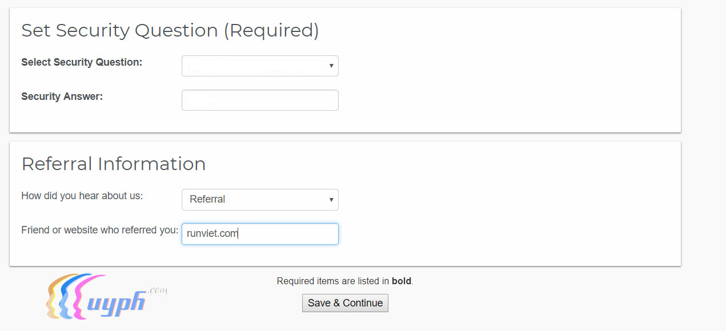Focus the Security Answer text field
This screenshot has height=331, width=726.
click(x=260, y=100)
